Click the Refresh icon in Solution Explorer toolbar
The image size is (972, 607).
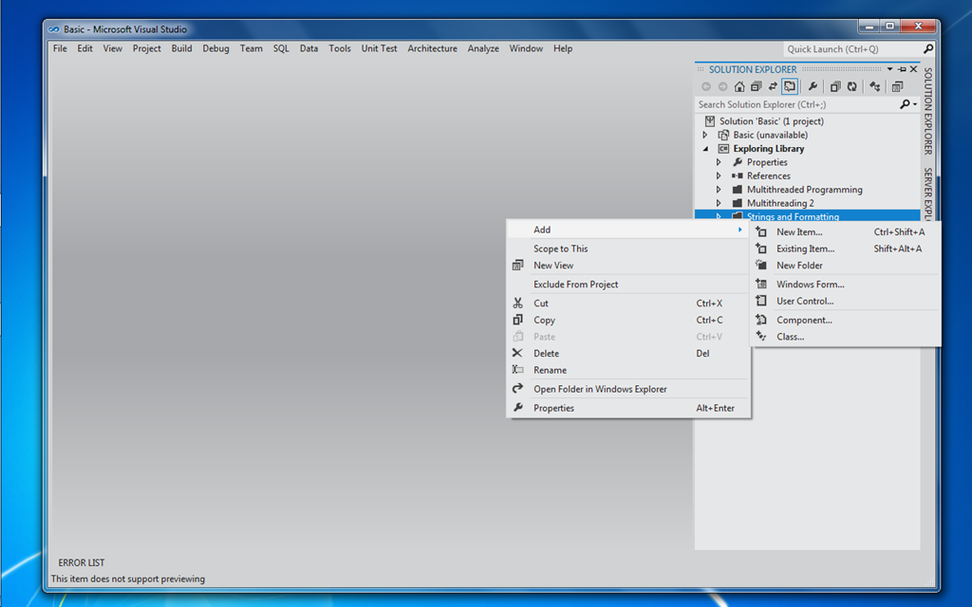852,86
